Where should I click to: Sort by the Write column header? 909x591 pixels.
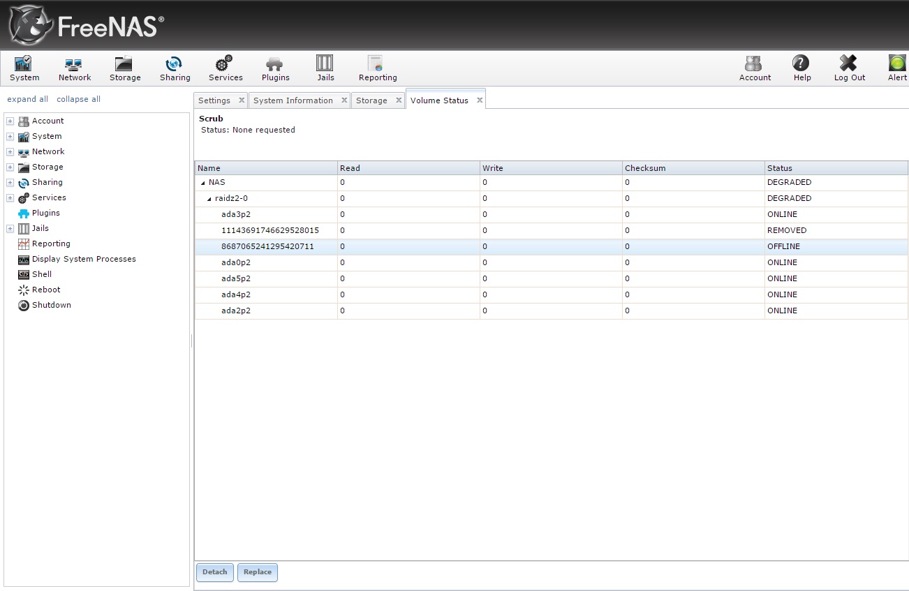[551, 168]
